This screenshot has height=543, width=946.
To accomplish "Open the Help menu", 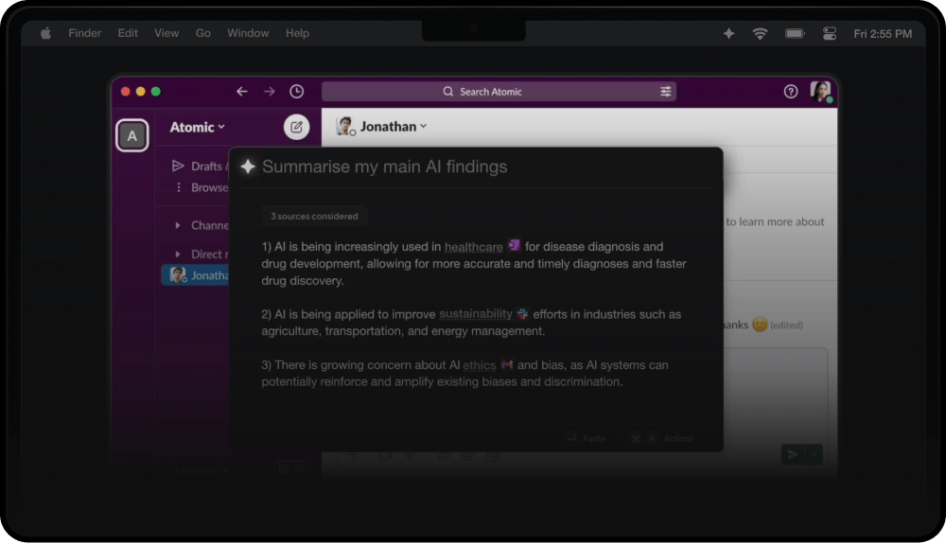I will (x=297, y=33).
